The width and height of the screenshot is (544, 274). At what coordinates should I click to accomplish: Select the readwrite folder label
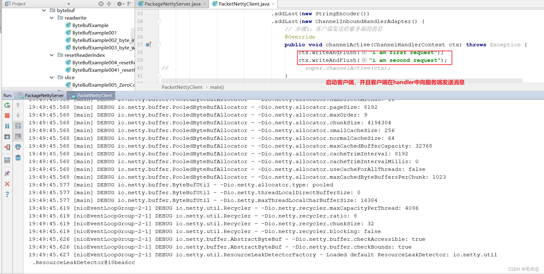(76, 18)
